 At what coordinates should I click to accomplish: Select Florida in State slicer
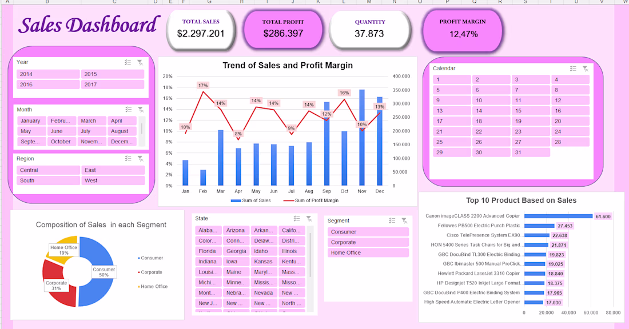(x=209, y=251)
